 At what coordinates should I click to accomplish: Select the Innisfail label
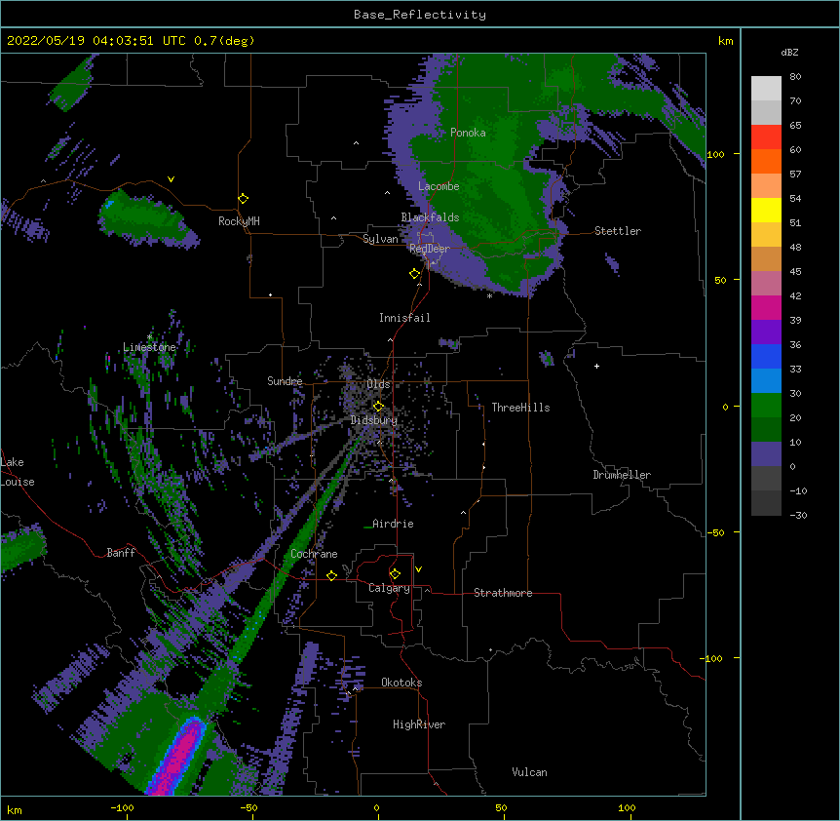click(x=404, y=318)
